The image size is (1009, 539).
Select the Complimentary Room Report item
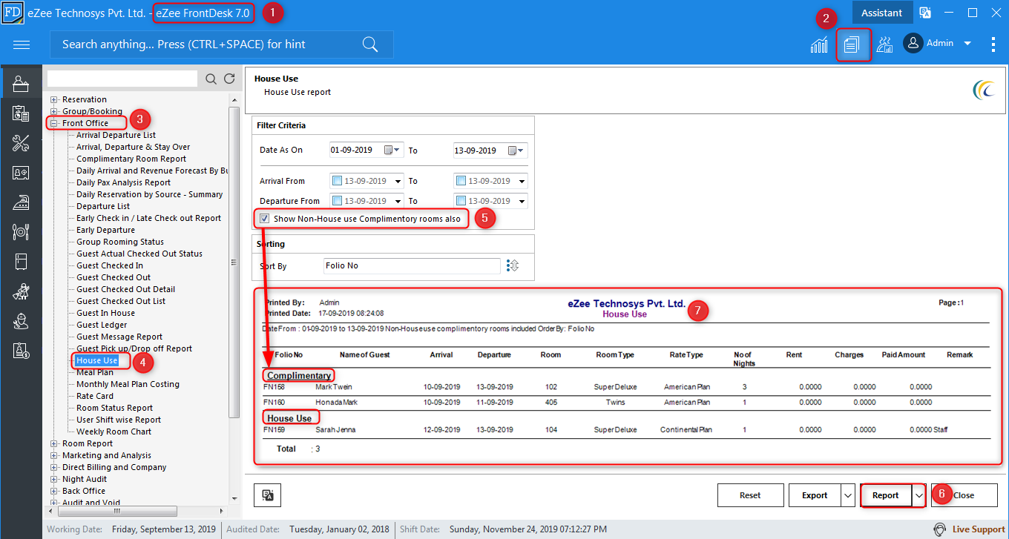[131, 159]
